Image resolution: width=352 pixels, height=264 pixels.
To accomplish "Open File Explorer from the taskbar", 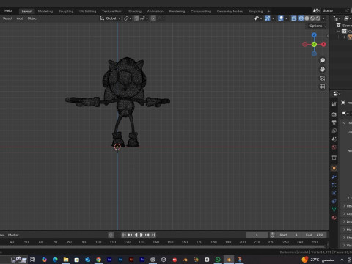I will (x=66, y=260).
